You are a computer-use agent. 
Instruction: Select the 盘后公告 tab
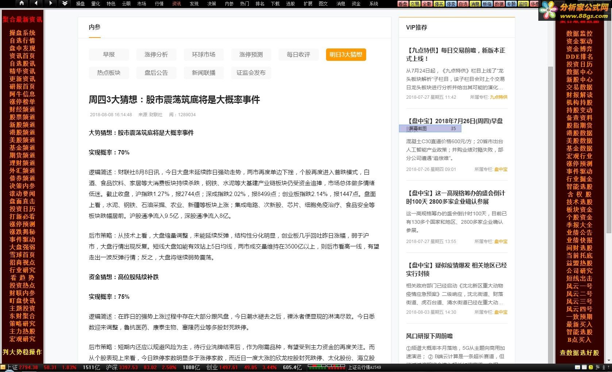[x=156, y=73]
